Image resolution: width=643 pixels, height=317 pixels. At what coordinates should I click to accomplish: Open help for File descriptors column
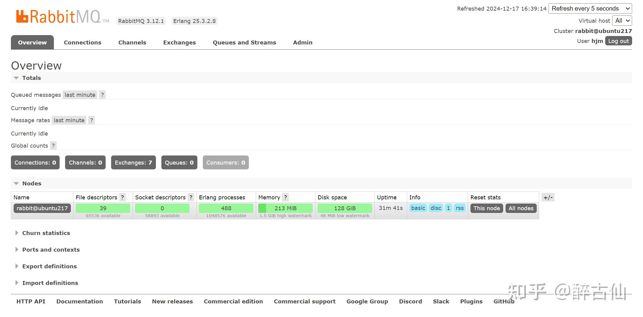[122, 198]
